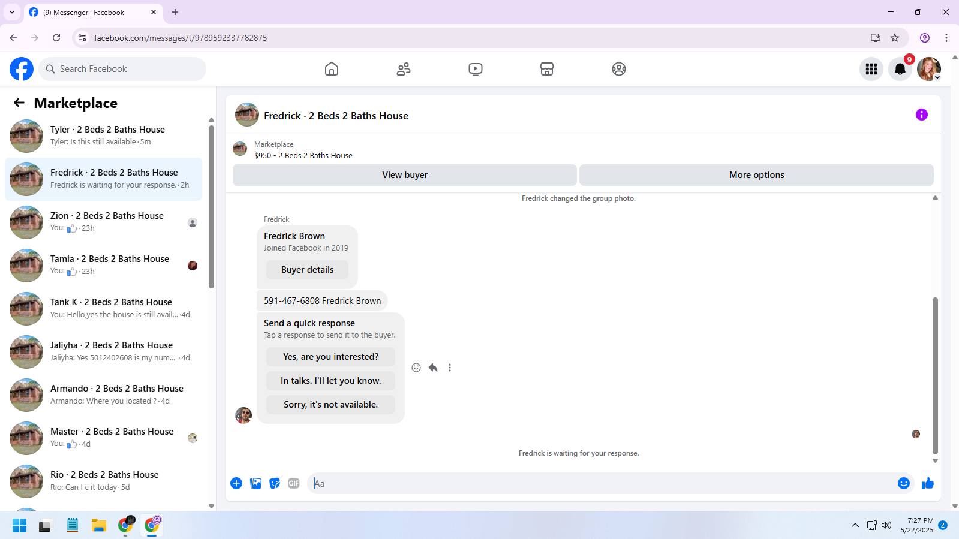
Task: Open the notifications bell
Action: pos(900,69)
